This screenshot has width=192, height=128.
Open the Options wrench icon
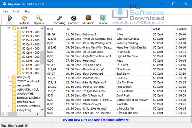pyautogui.click(x=39, y=18)
